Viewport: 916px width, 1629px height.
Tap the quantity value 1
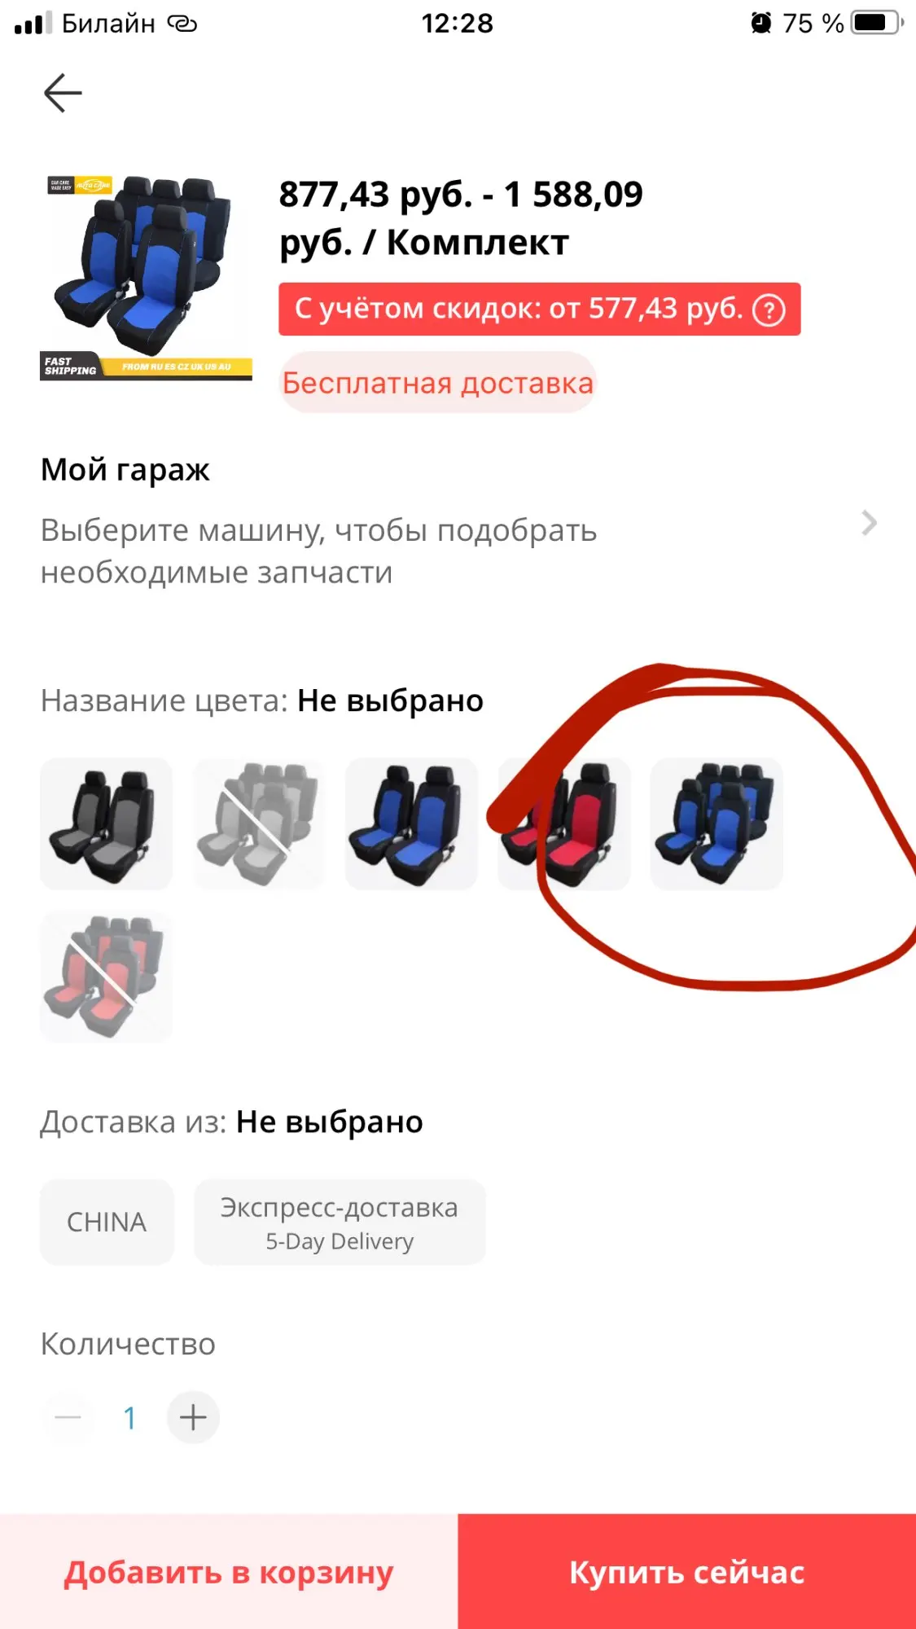[129, 1418]
